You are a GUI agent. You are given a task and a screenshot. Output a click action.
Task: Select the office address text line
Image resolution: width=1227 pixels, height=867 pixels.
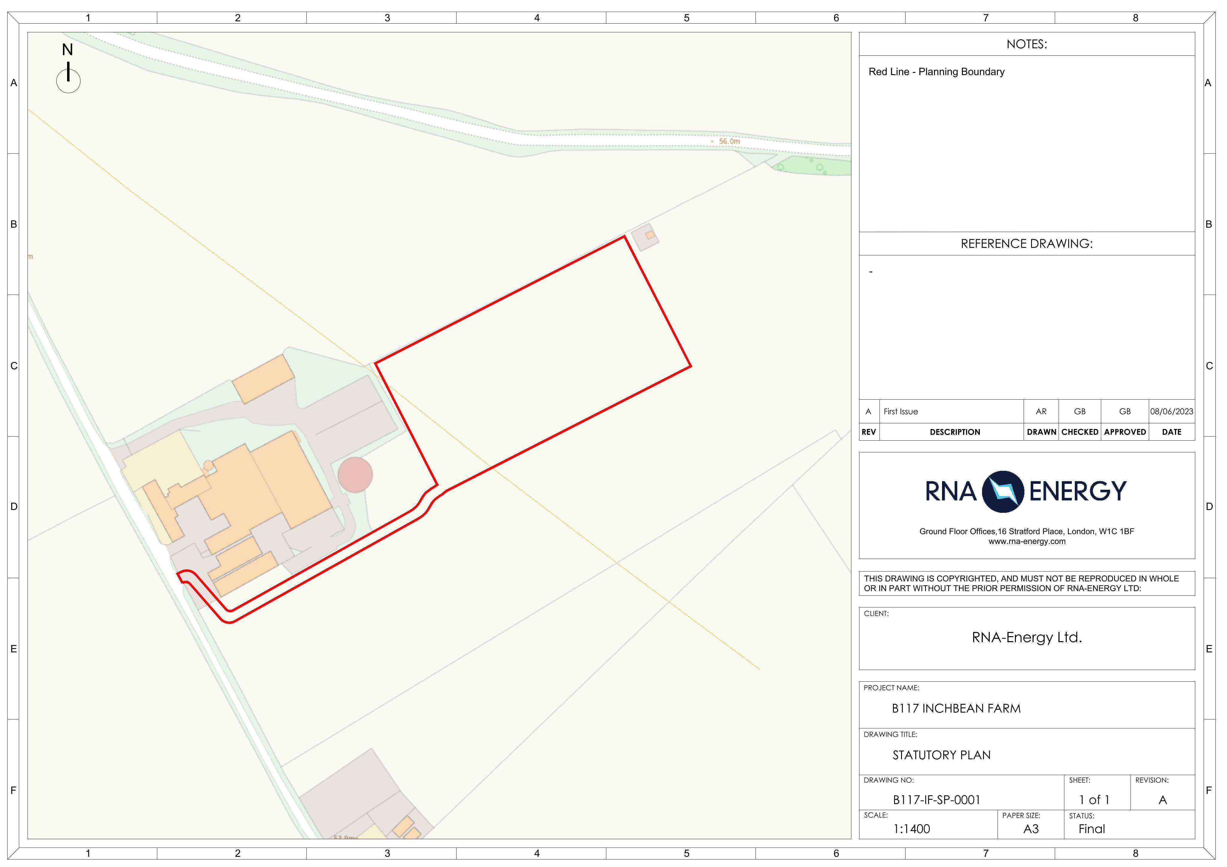(x=1027, y=531)
